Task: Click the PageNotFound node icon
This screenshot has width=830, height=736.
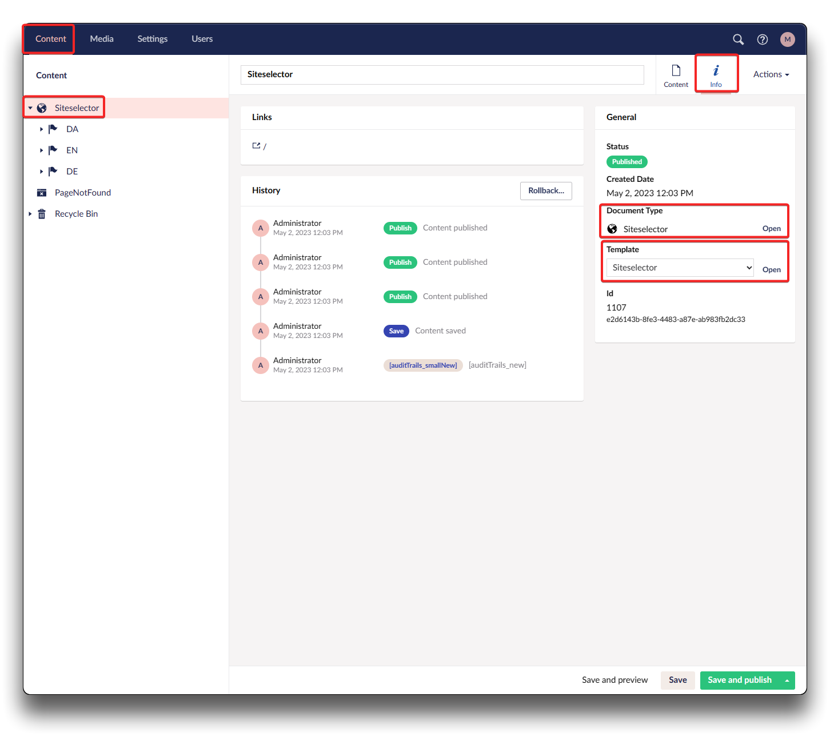Action: [42, 193]
